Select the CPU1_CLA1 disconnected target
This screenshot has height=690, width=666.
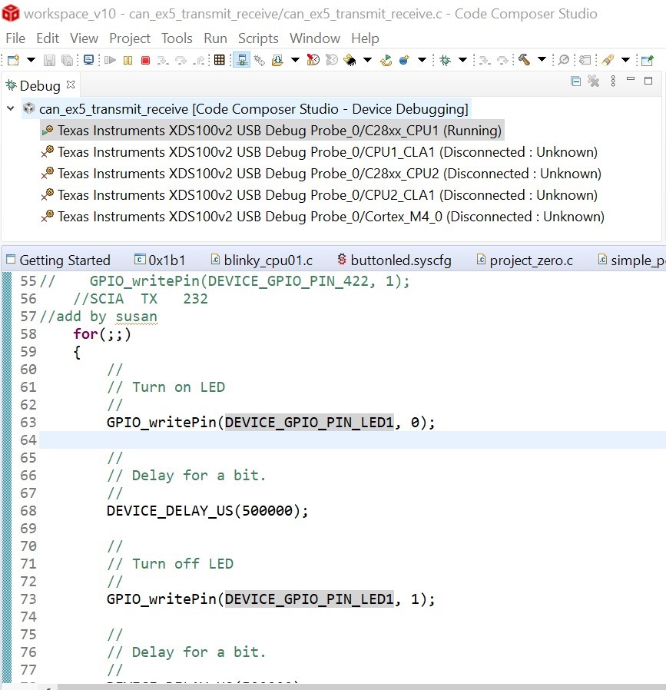click(x=320, y=152)
